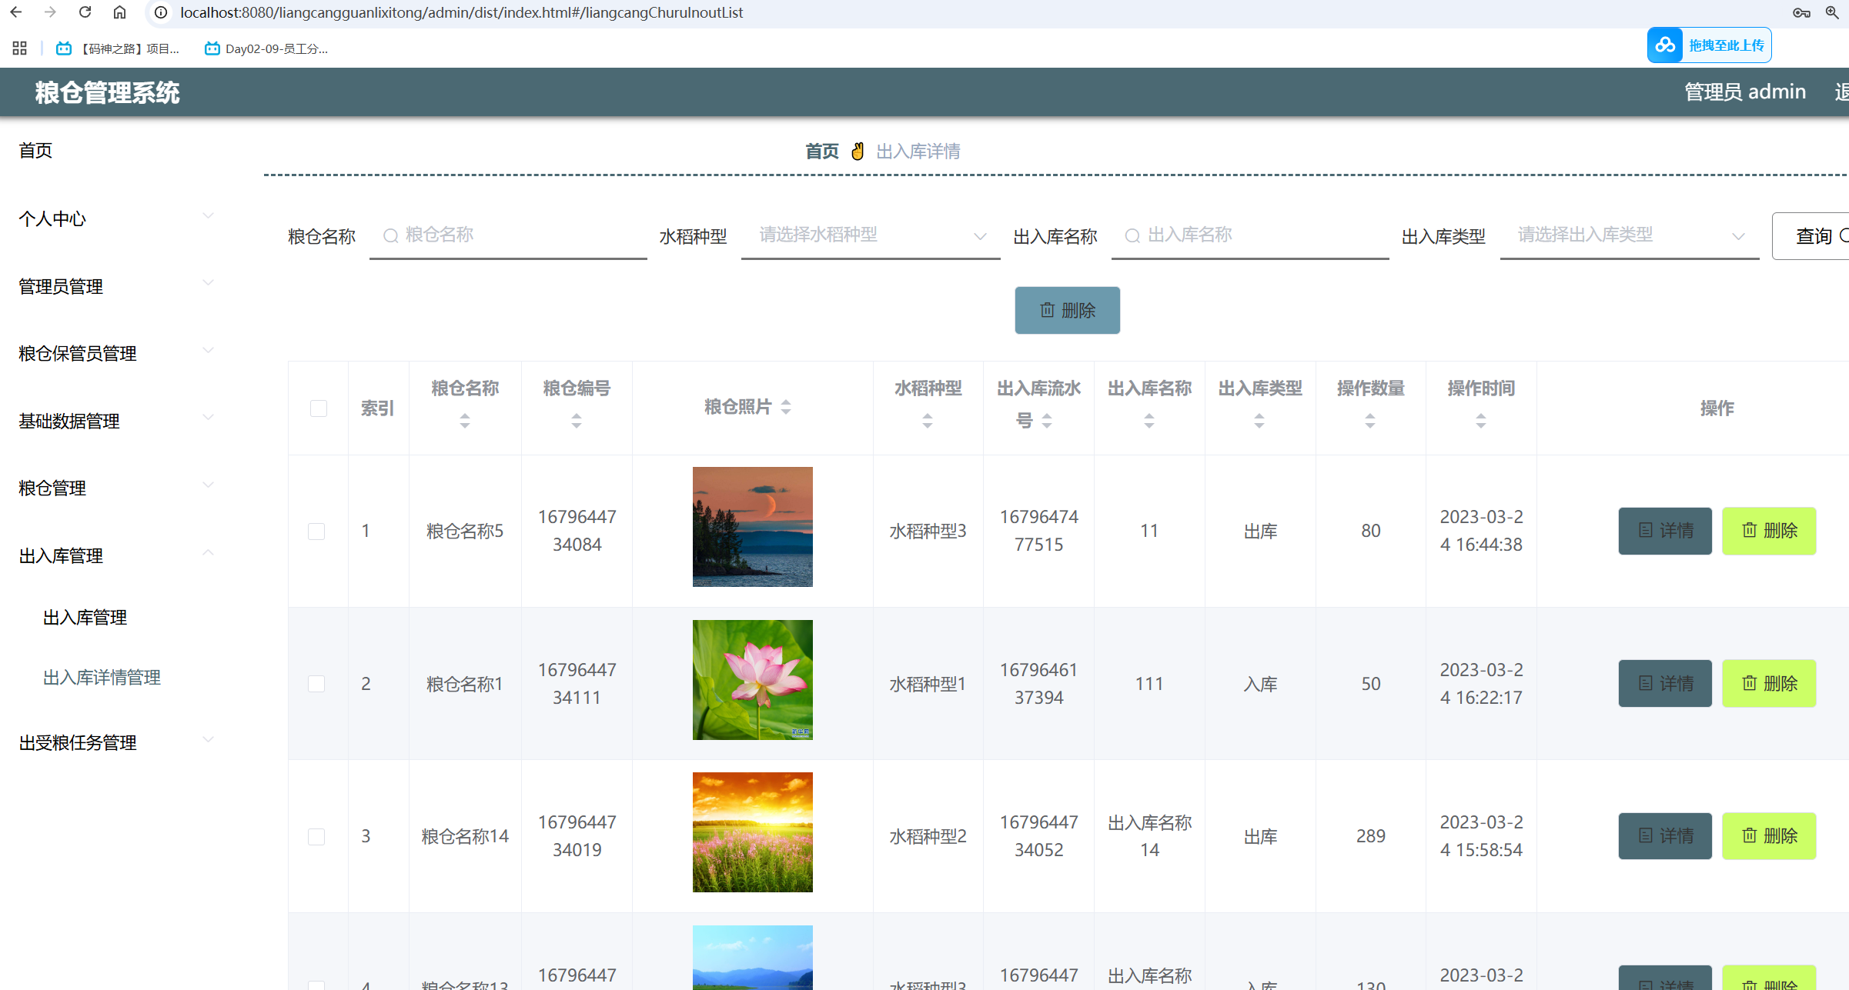Sort by 操作时间 column sort arrows
Viewport: 1849px width, 990px height.
point(1481,421)
